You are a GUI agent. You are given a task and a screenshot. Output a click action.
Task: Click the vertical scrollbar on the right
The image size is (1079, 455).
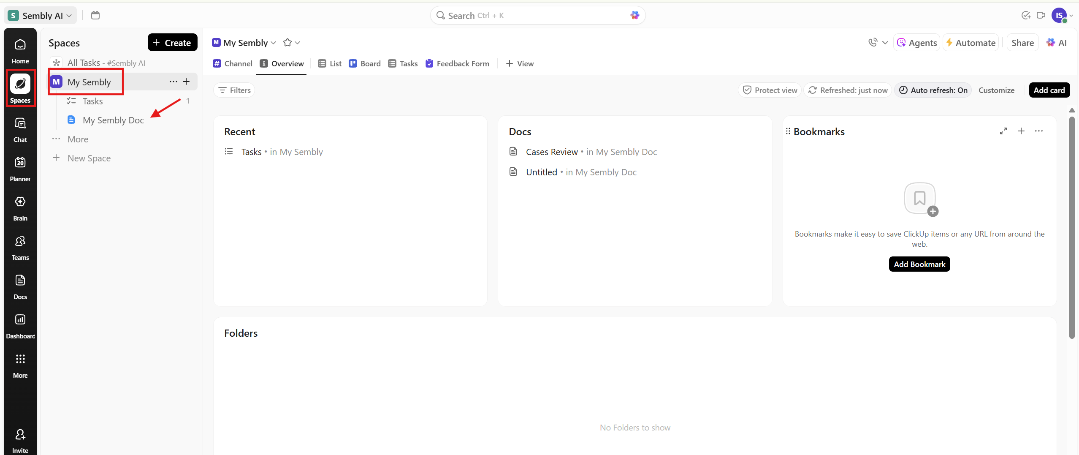click(x=1071, y=228)
